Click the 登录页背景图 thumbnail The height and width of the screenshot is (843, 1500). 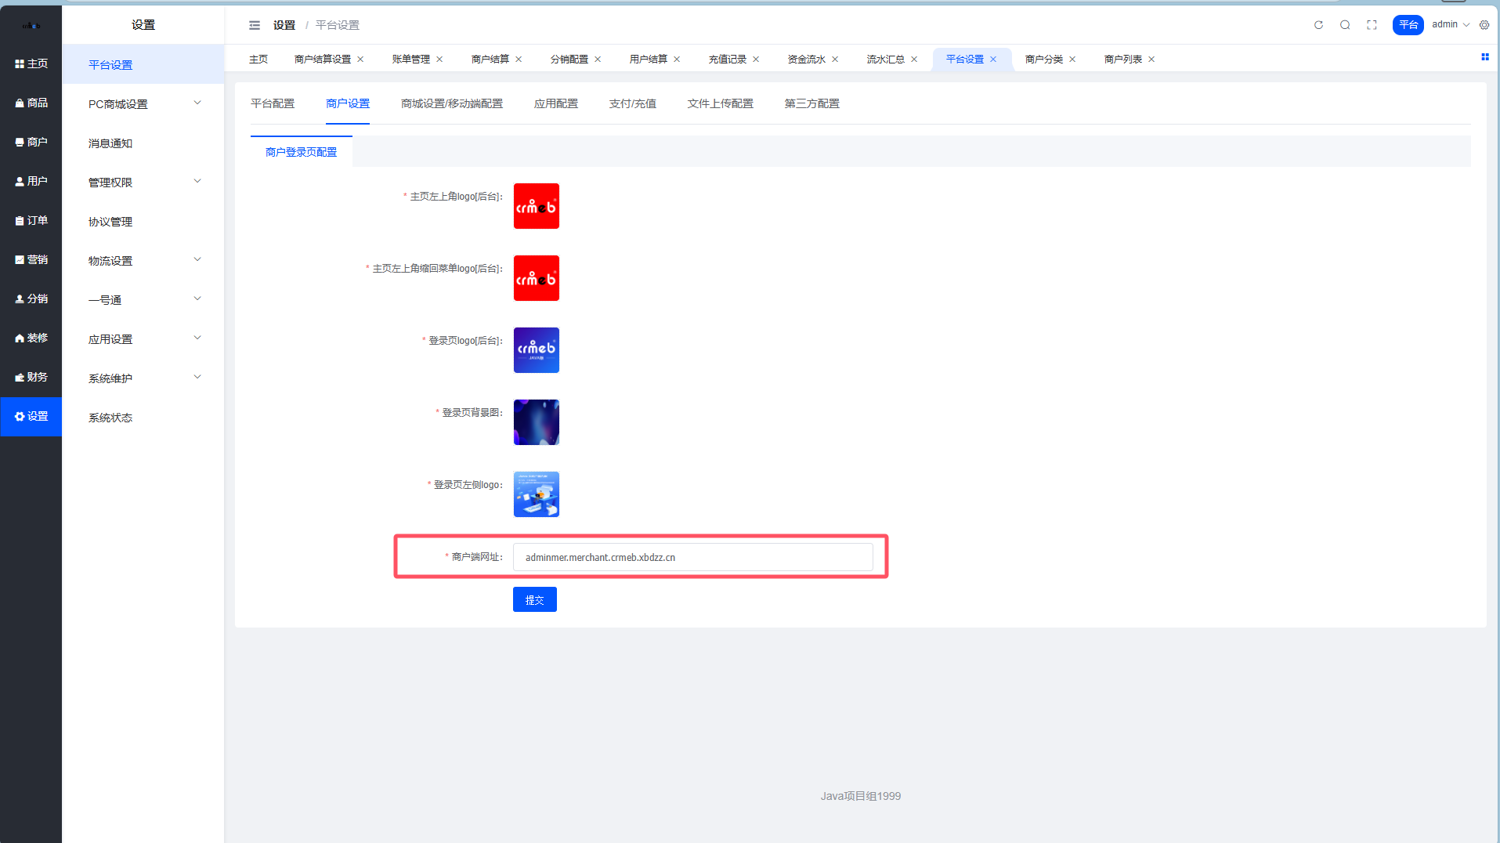(536, 422)
